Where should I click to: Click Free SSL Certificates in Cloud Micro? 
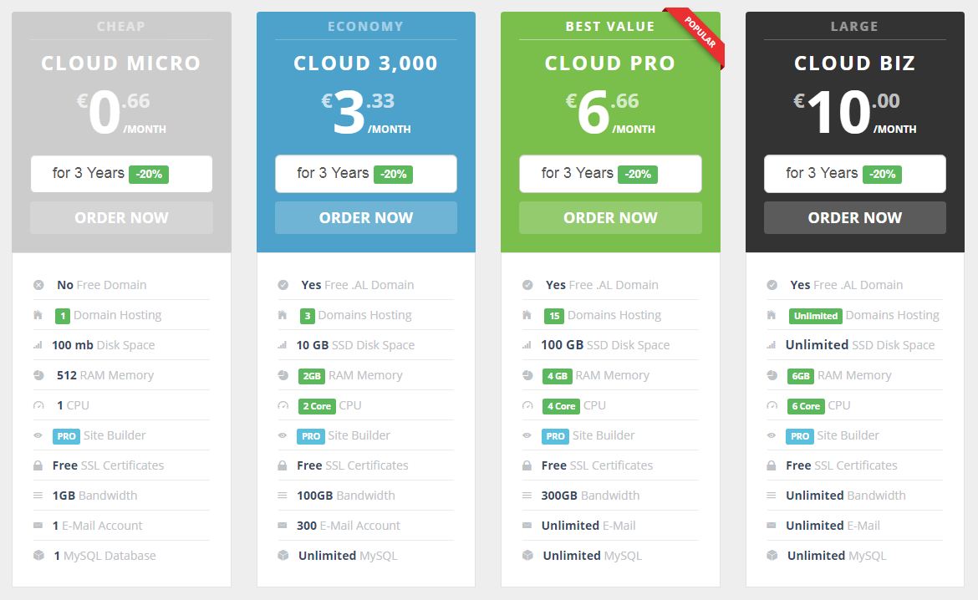point(108,466)
